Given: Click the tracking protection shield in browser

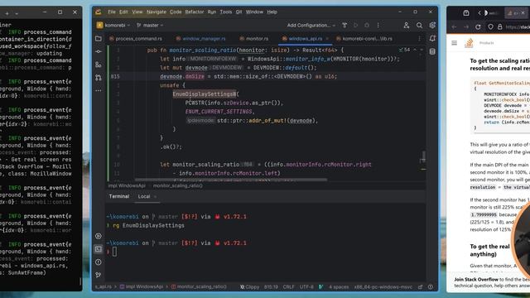Looking at the screenshot, I should 490,27.
